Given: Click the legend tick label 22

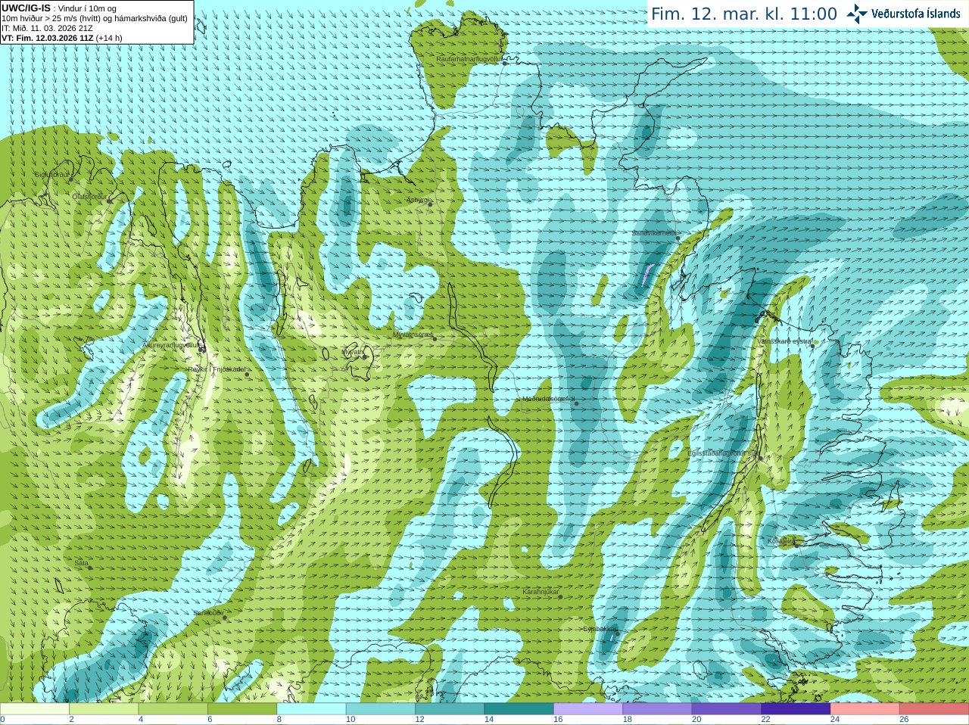Looking at the screenshot, I should click(766, 720).
